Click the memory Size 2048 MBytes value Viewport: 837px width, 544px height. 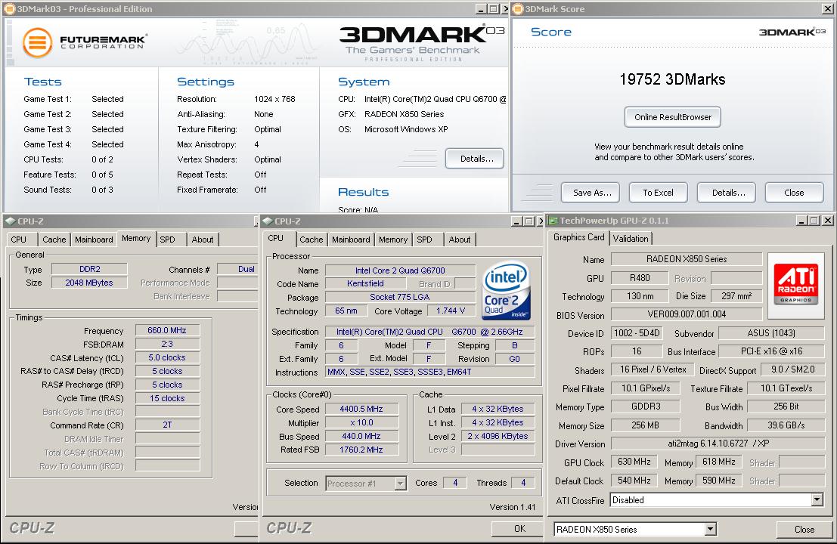(89, 283)
